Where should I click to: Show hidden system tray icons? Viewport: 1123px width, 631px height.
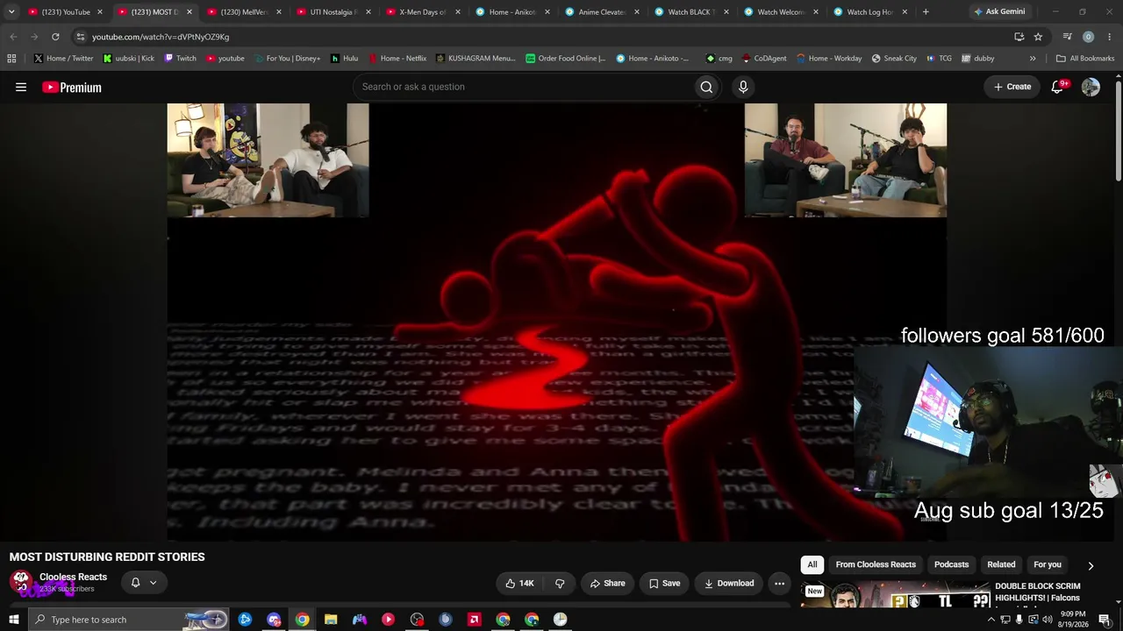[x=991, y=620]
